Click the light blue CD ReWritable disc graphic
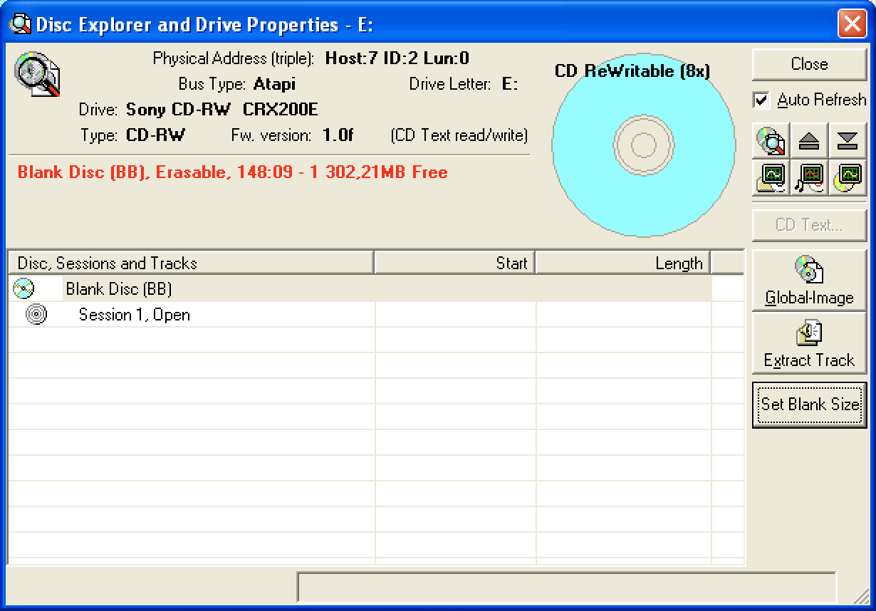 pyautogui.click(x=644, y=145)
